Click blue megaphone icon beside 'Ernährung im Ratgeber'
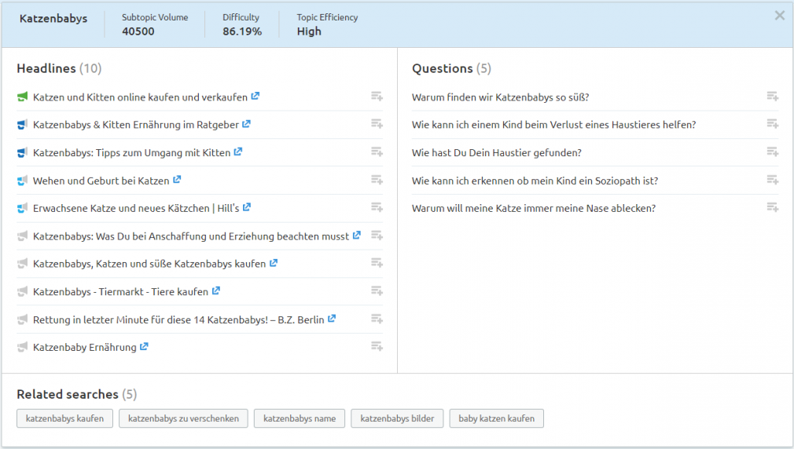Viewport: 794px width, 449px height. [22, 124]
